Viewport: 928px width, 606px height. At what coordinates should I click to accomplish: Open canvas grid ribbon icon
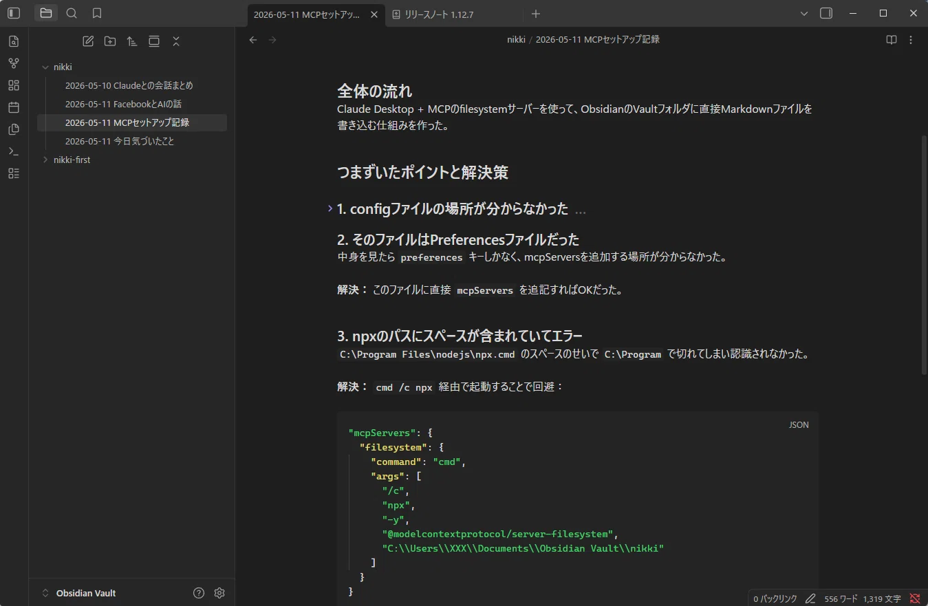(x=14, y=85)
